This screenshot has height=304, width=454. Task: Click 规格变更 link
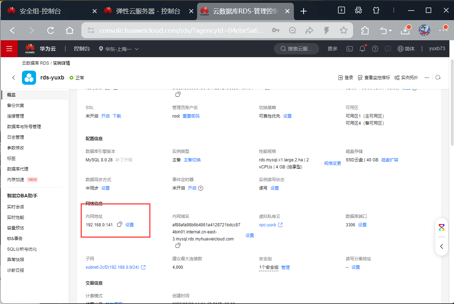click(333, 163)
